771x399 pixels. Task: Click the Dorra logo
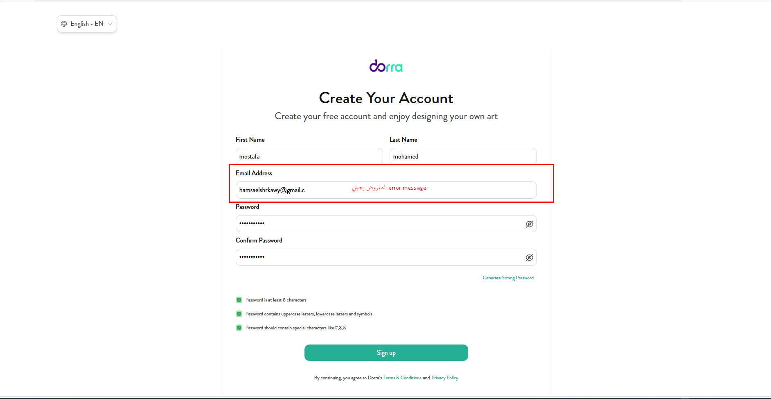coord(386,66)
